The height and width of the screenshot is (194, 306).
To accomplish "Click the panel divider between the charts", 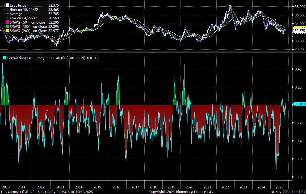I will point(153,52).
